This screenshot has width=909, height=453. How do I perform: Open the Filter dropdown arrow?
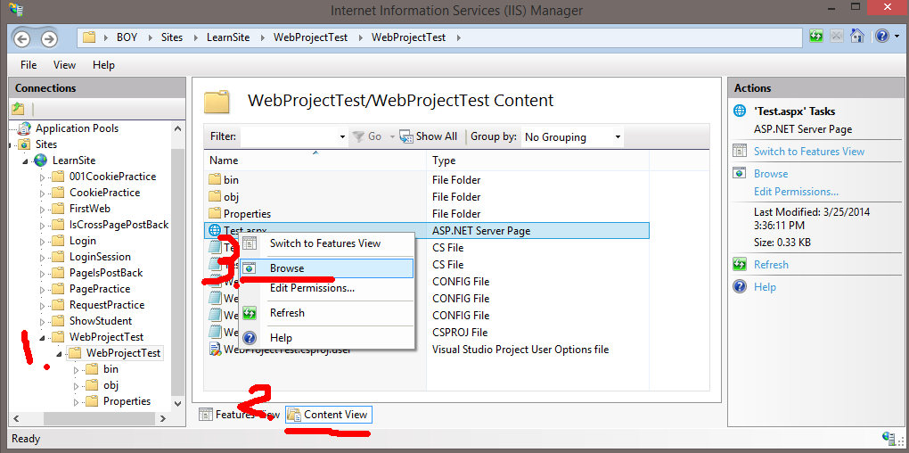point(342,137)
